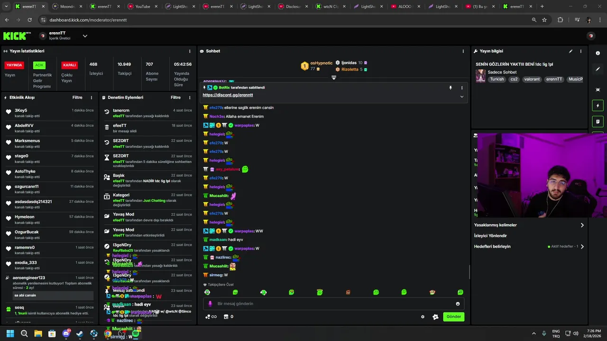
Task: Click the Sadece Sohbet category thumbnail
Action: click(480, 76)
